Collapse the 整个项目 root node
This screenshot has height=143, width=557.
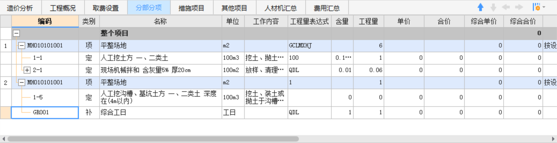point(16,34)
